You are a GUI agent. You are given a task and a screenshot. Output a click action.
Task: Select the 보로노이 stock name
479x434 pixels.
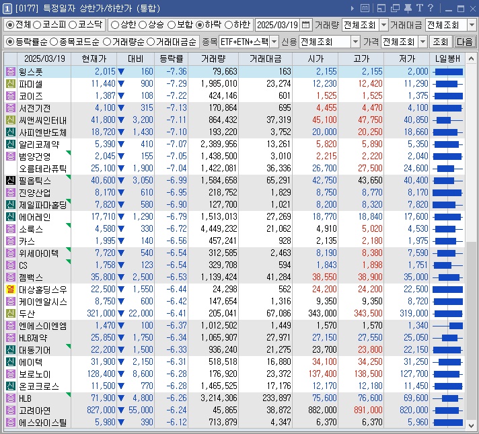(34, 374)
